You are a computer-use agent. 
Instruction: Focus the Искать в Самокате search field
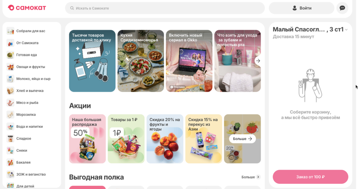point(165,8)
